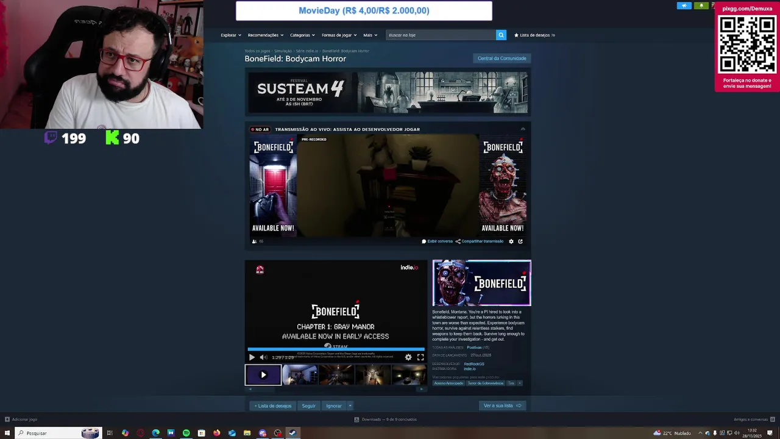Click the Positivas reviews link

pyautogui.click(x=474, y=348)
